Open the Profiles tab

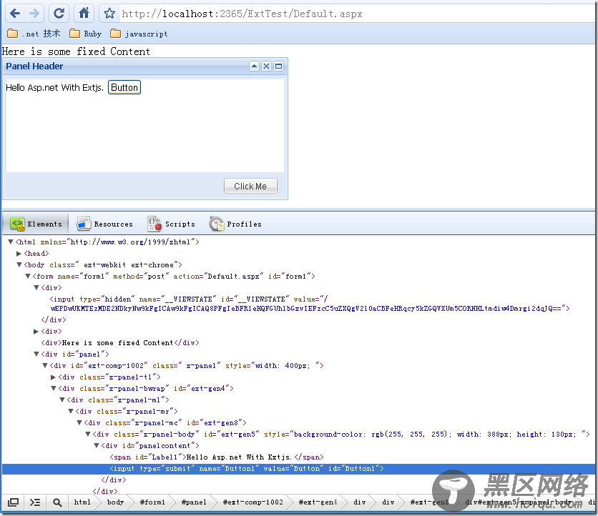[235, 224]
